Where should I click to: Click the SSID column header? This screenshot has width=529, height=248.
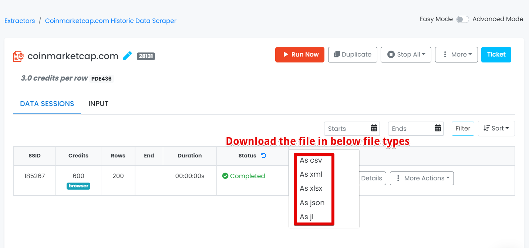[x=34, y=156]
